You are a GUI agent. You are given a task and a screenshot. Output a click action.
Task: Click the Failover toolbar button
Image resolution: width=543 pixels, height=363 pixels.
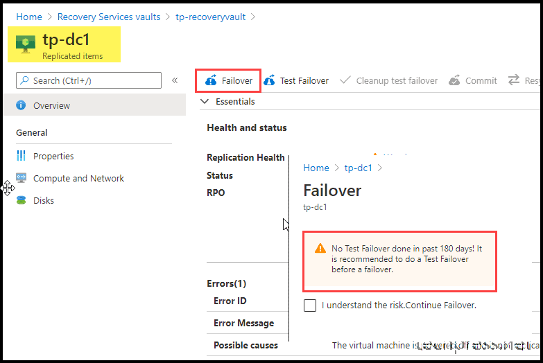tap(229, 80)
